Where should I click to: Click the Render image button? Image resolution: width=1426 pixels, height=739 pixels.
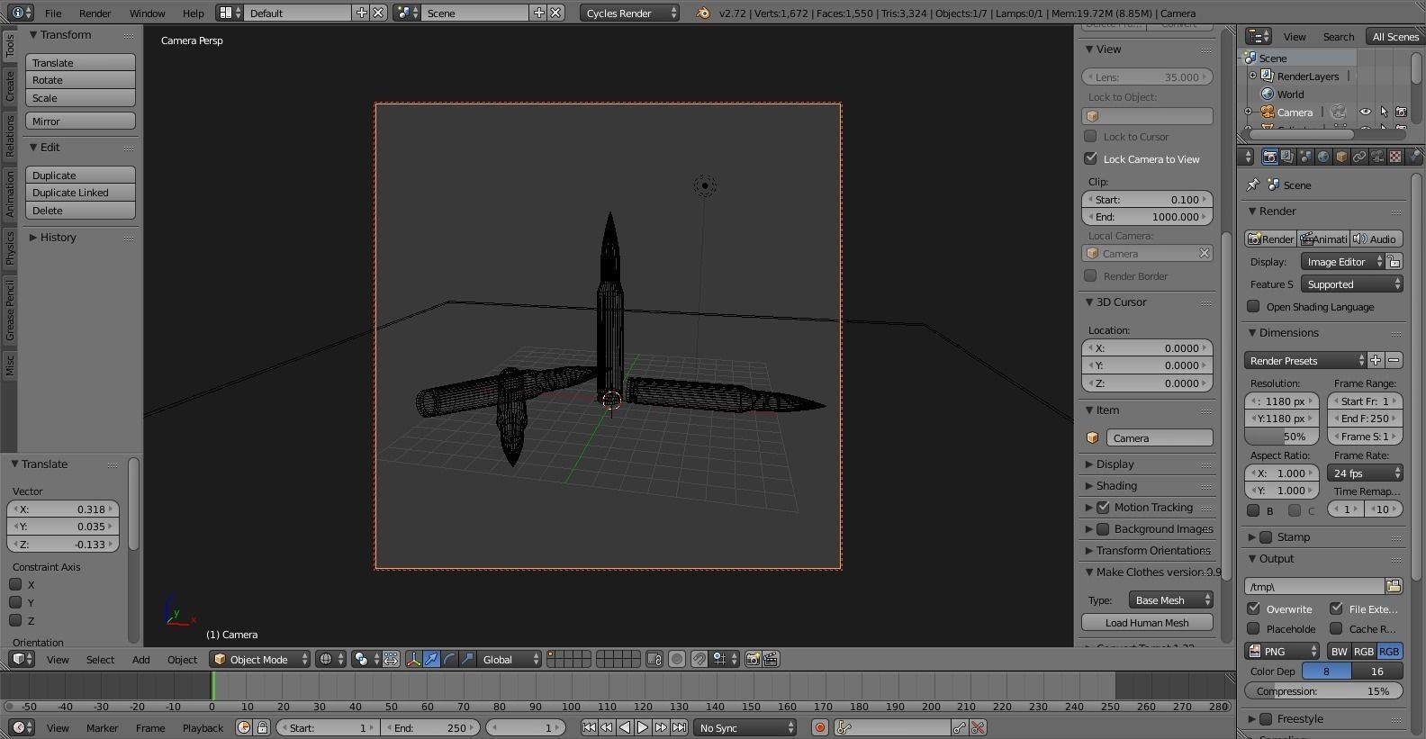tap(1270, 239)
